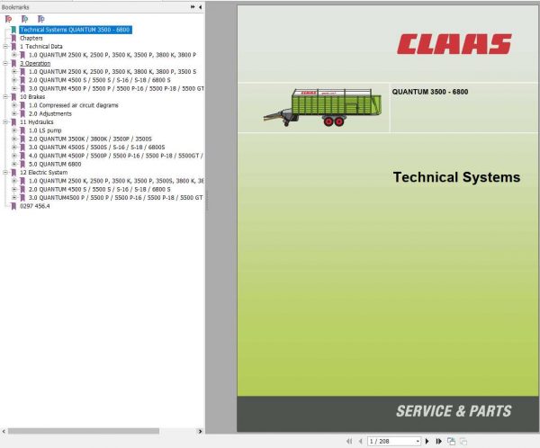This screenshot has height=448, width=540.
Task: Collapse the '10 Brakes' bookmark node
Action: 5,97
